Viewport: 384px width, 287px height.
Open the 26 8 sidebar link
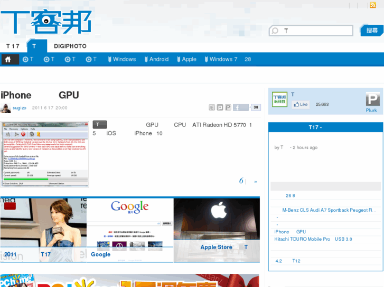(x=290, y=196)
